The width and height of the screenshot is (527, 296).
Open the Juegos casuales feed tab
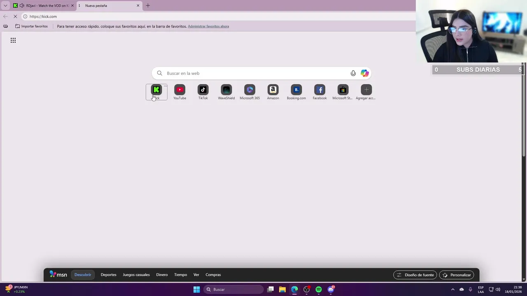pyautogui.click(x=136, y=275)
